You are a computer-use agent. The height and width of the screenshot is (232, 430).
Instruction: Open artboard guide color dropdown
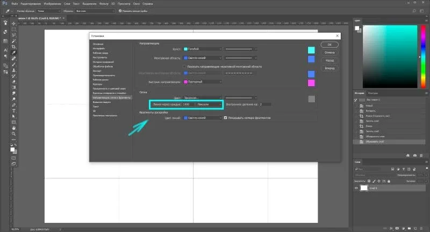203,58
